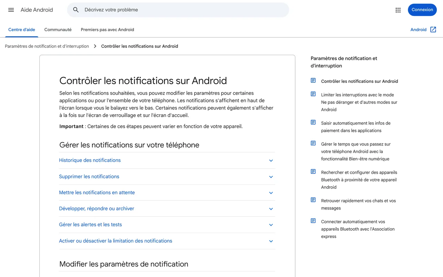Open the hamburger main menu
This screenshot has width=443, height=277.
(x=11, y=10)
